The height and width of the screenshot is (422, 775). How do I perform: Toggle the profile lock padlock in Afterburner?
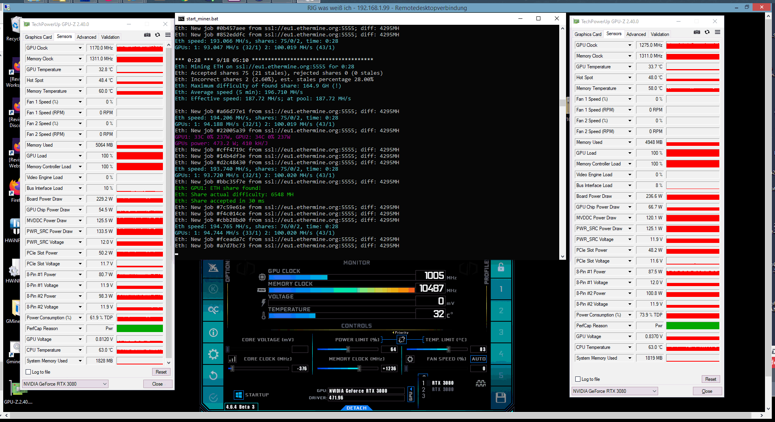(x=501, y=268)
